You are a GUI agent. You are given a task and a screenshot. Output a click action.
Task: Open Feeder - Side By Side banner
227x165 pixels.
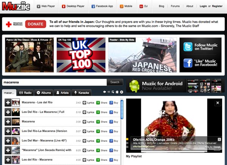(143, 55)
